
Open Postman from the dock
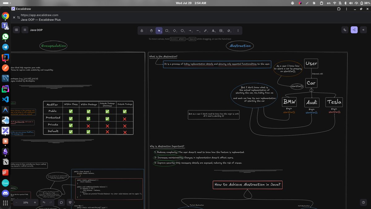[x=5, y=68]
